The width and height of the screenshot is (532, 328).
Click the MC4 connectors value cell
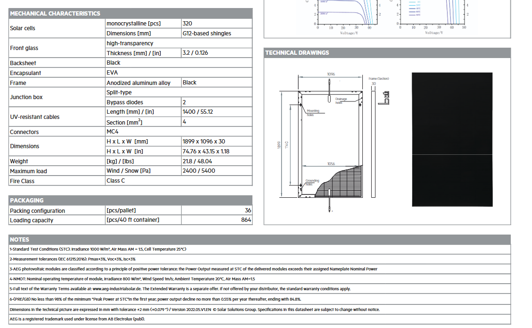(x=113, y=132)
